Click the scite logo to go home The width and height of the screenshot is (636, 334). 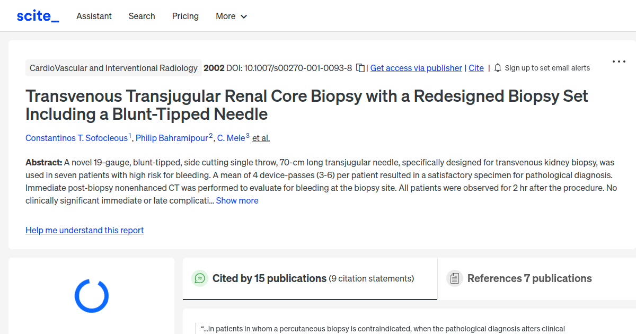click(x=38, y=15)
